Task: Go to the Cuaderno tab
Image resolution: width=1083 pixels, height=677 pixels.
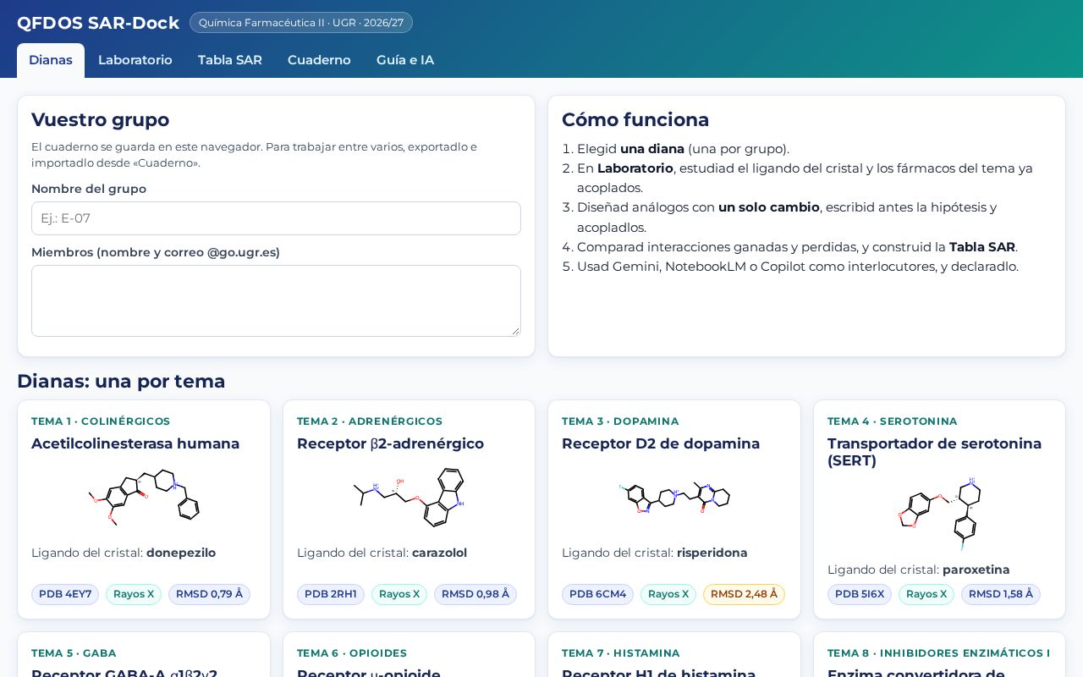Action: 319,60
